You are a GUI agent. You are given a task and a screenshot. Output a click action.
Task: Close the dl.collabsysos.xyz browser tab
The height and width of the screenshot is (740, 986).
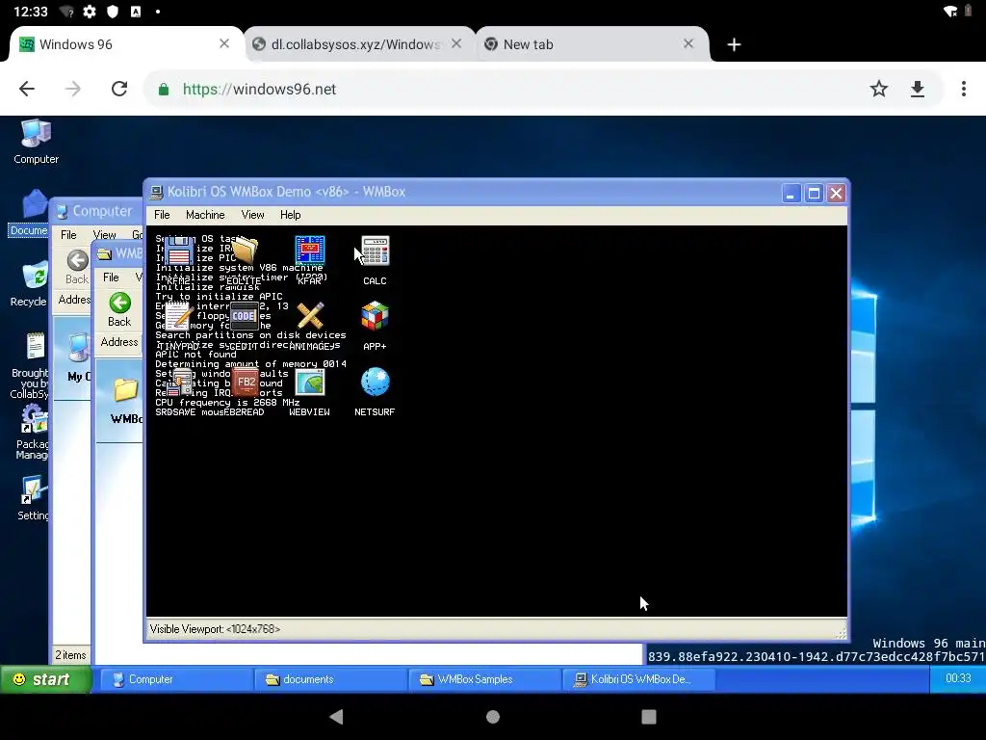(x=456, y=44)
